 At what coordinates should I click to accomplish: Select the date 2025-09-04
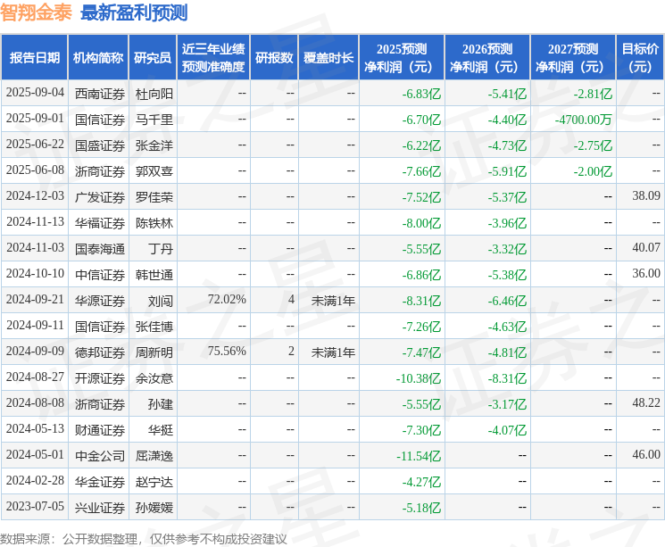tap(35, 93)
